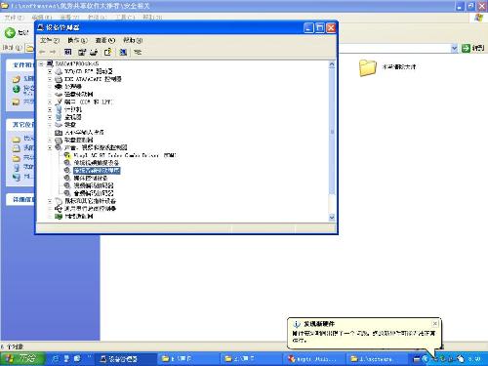Viewport: 488px width, 366px height.
Task: Click the rightmost Device Manager toolbar icon
Action: 138,52
